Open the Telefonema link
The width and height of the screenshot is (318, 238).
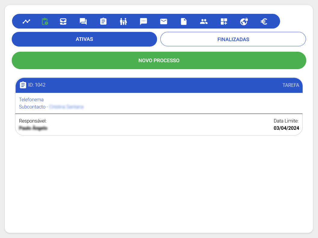[x=31, y=99]
